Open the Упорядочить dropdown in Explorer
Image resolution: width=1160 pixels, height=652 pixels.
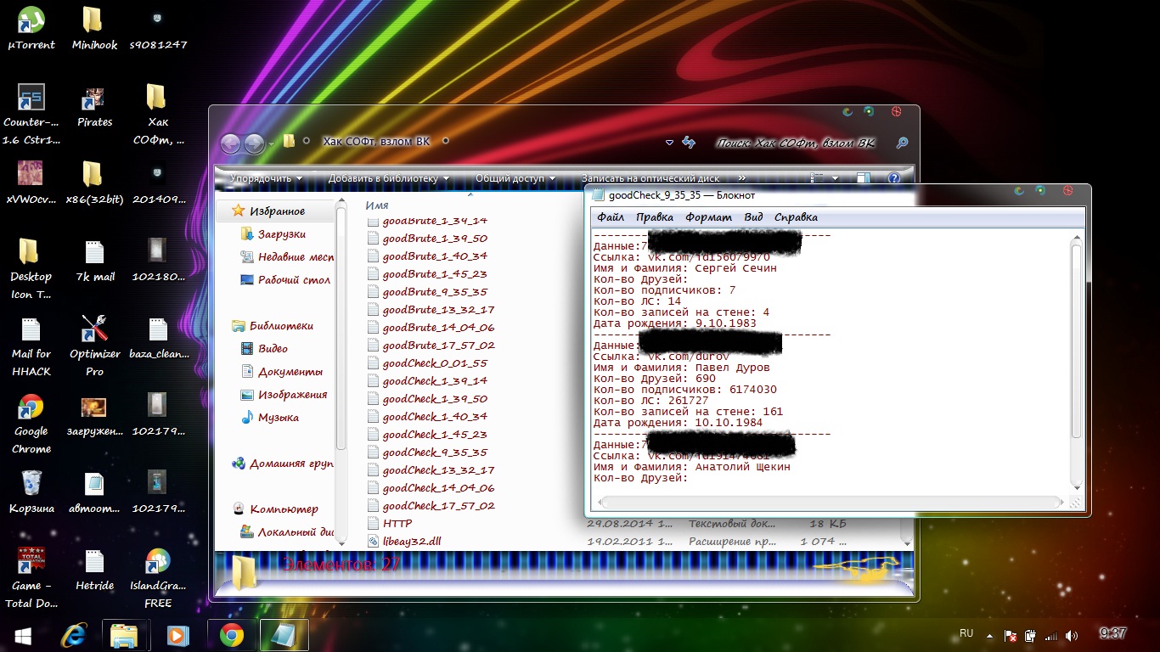pos(266,178)
